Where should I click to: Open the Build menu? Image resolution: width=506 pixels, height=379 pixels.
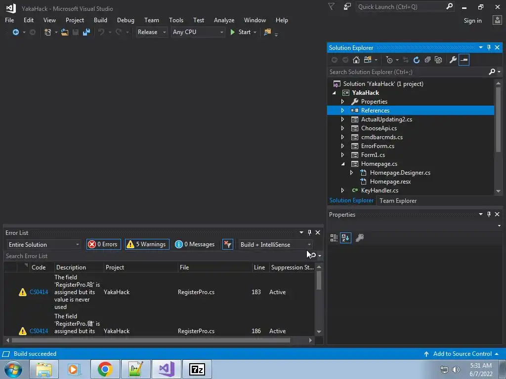point(100,20)
